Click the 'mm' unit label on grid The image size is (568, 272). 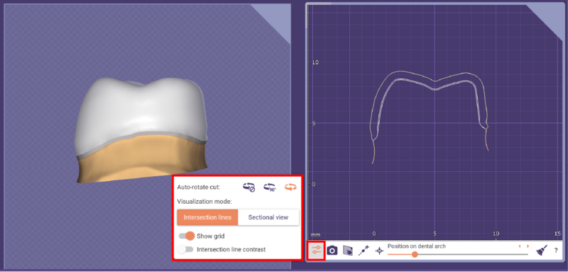coord(316,234)
